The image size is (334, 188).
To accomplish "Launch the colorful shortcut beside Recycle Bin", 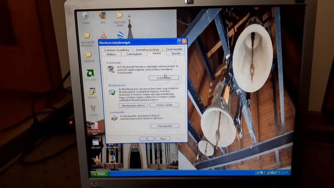I will click(102, 16).
